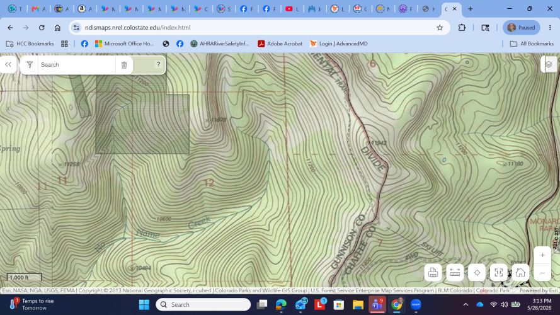The width and height of the screenshot is (560, 315).
Task: Open the Temps to rise weather widget
Action: tap(31, 304)
